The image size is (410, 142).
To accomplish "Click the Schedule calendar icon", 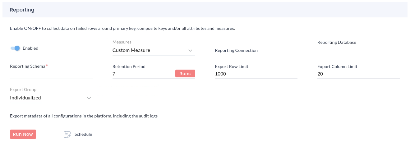I will pos(67,134).
